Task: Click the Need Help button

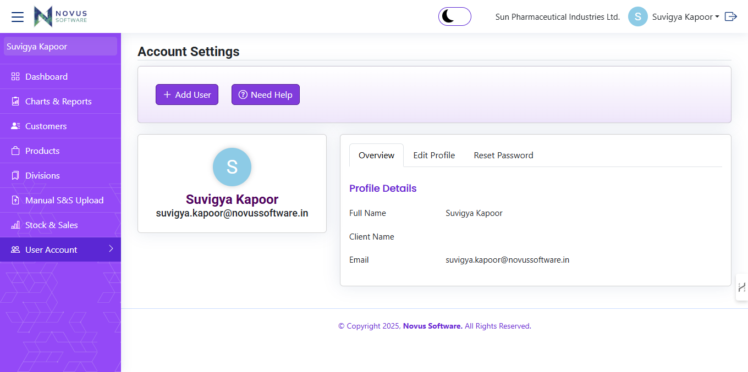Action: point(266,95)
